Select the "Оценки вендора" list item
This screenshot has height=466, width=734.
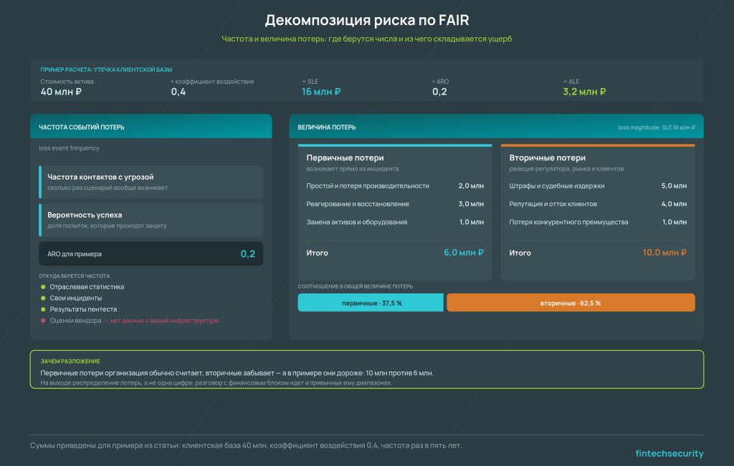[75, 321]
